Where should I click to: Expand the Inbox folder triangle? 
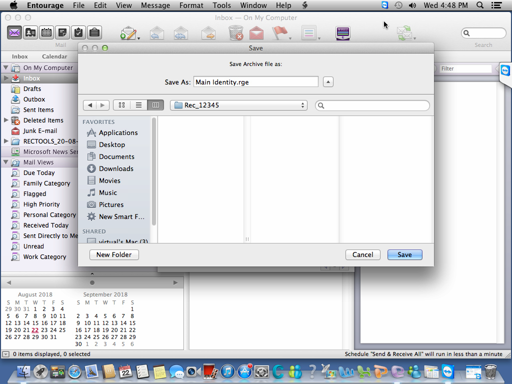[x=6, y=78]
